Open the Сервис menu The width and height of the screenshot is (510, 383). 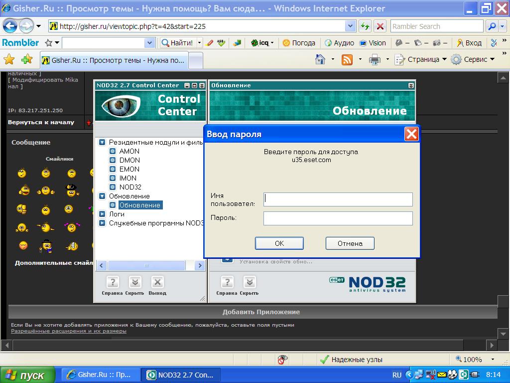point(473,59)
